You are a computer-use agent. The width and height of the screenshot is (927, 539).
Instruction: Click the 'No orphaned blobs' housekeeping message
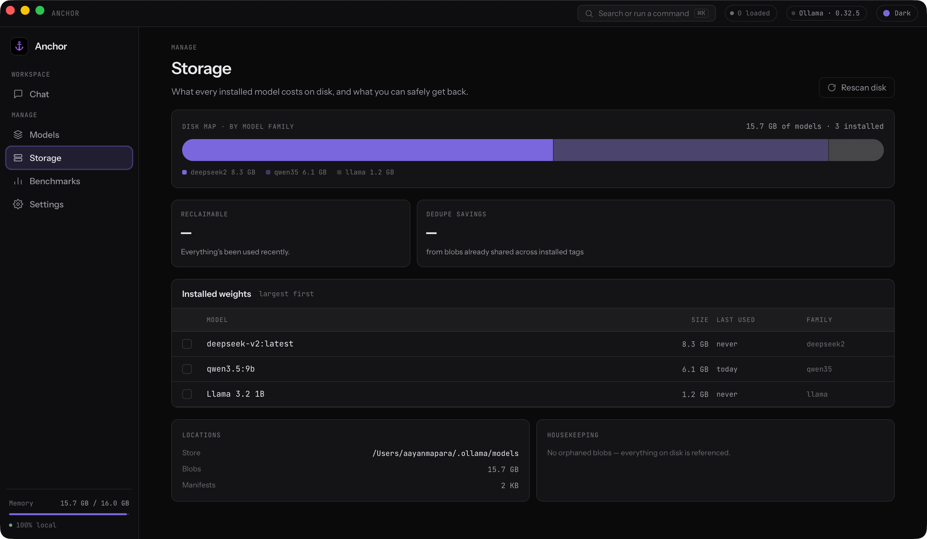coord(639,453)
